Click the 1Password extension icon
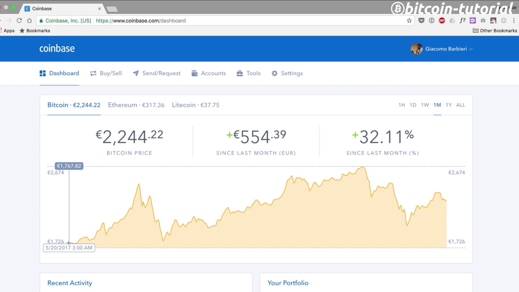Screen dimensions: 519x292 tap(431, 20)
